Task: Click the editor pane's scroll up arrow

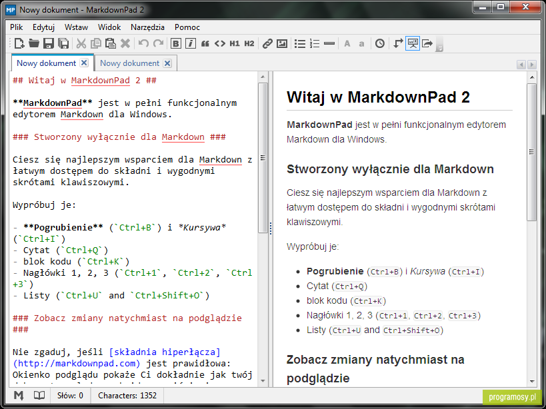Action: (x=263, y=77)
